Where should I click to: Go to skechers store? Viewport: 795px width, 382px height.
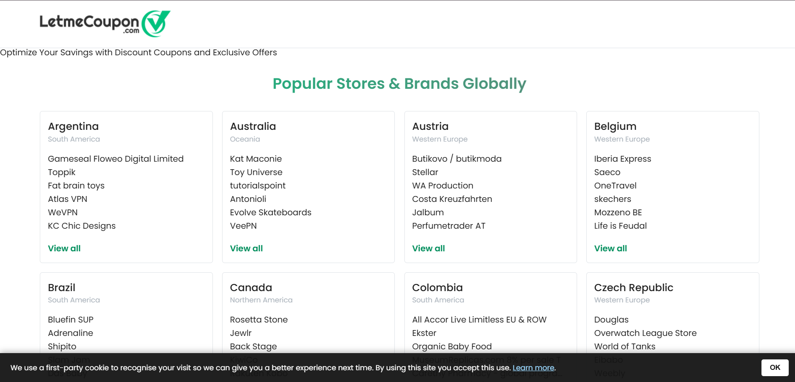click(x=613, y=199)
